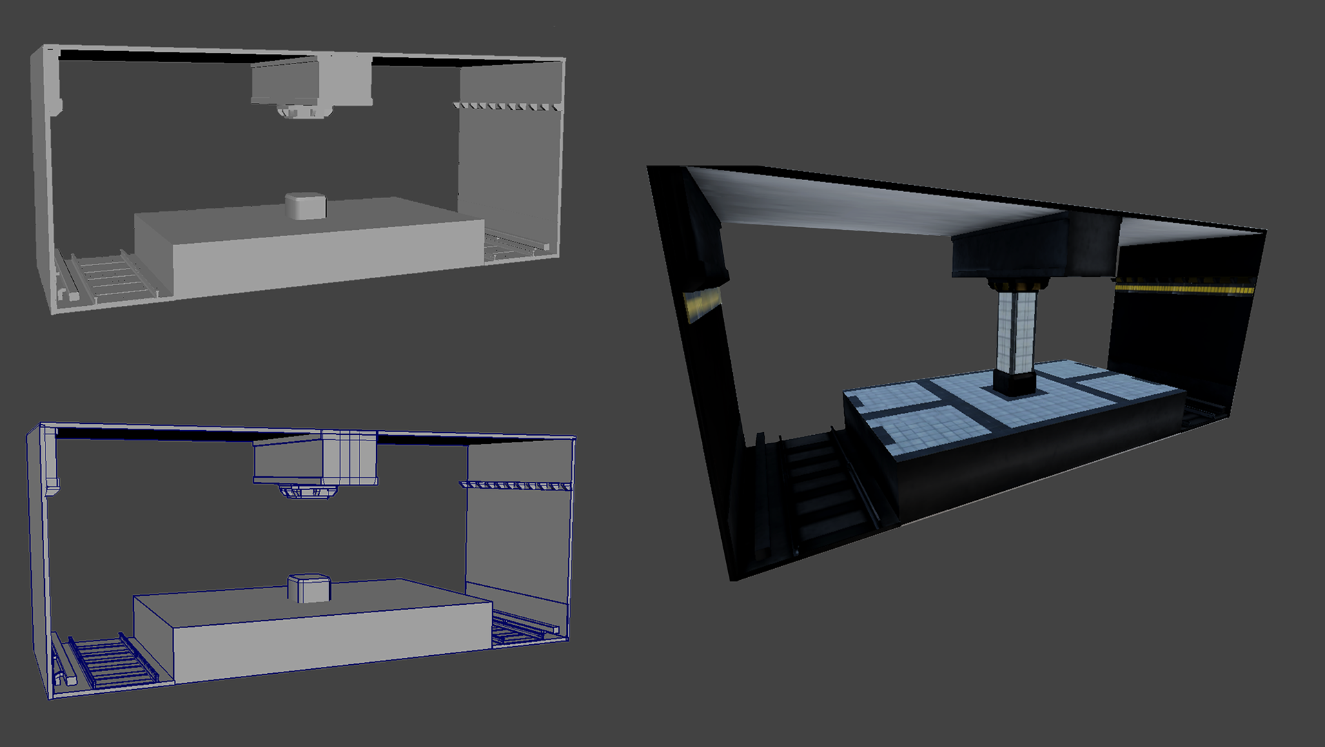Click the small cube atop wireframe platform
This screenshot has height=747, width=1325.
[308, 588]
